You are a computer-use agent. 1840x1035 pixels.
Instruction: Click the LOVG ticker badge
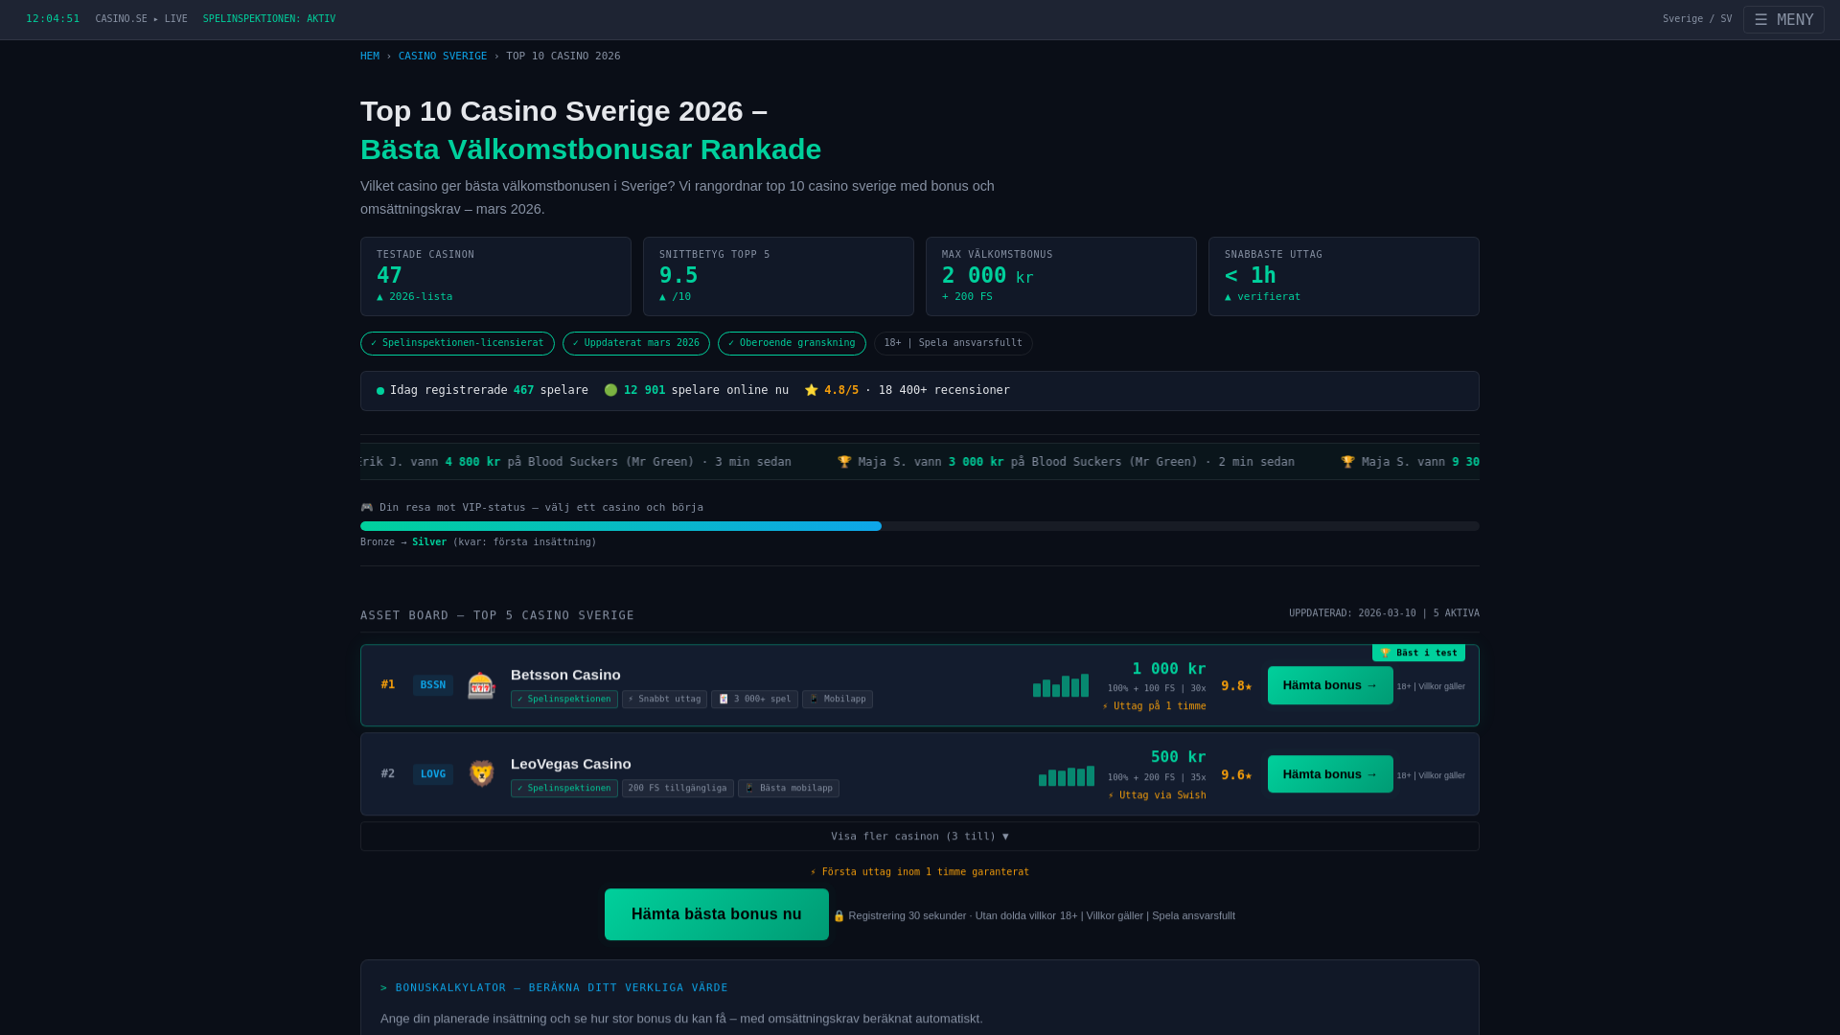[x=433, y=774]
